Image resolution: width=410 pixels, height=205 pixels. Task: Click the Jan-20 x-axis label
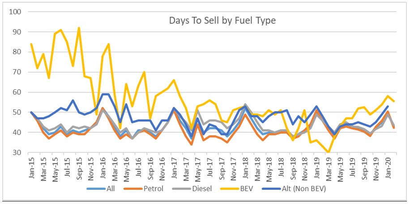click(388, 167)
